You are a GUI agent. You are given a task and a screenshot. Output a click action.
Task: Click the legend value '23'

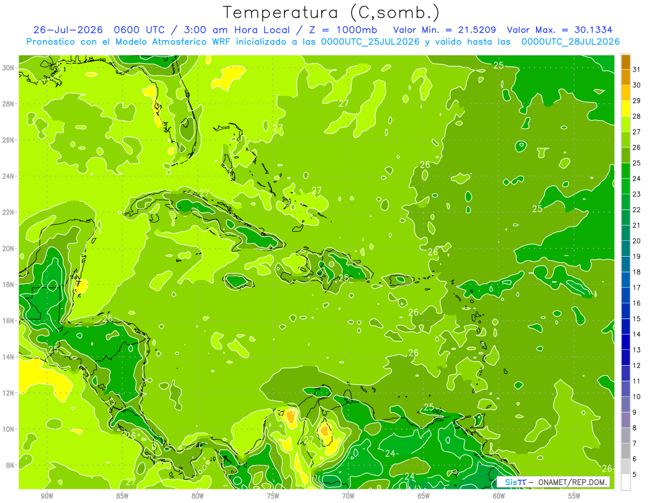636,194
